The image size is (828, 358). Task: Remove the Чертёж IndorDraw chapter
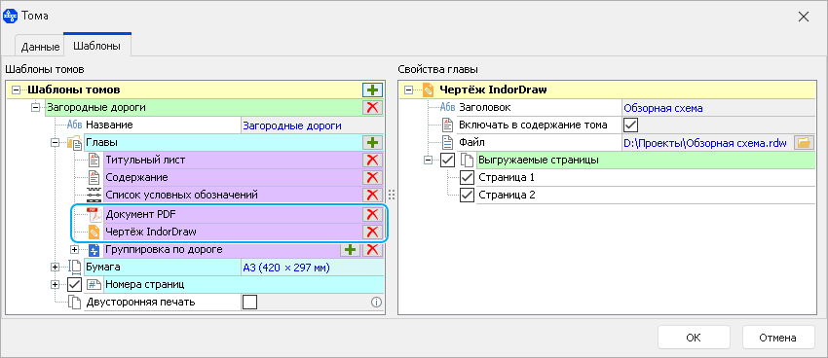point(373,232)
